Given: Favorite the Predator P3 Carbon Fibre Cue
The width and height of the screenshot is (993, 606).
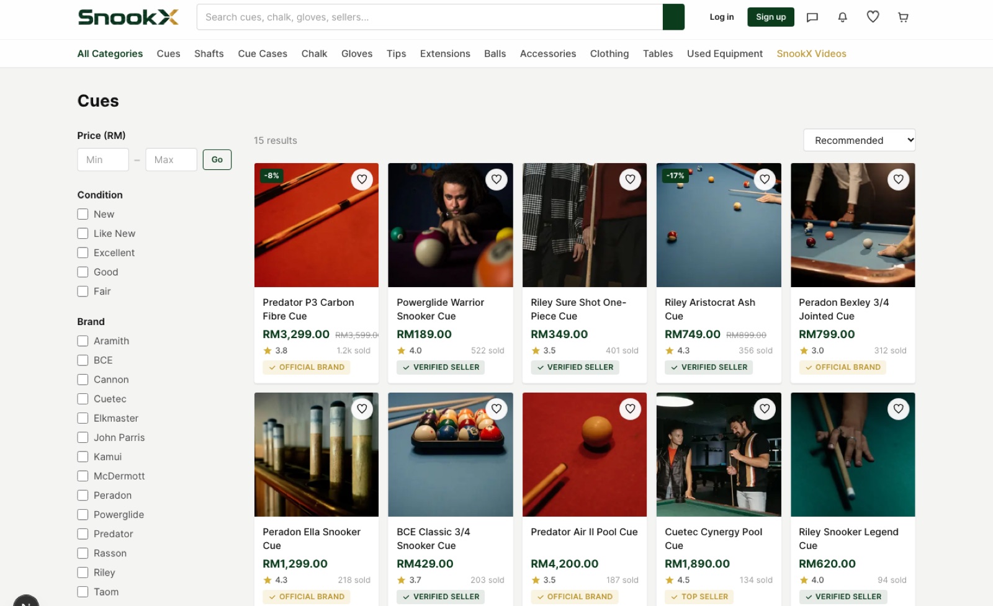Looking at the screenshot, I should 362,179.
